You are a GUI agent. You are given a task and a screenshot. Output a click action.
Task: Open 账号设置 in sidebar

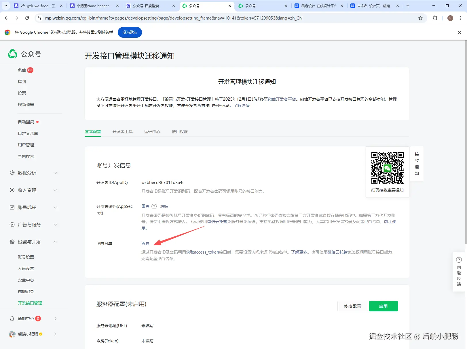[26, 257]
